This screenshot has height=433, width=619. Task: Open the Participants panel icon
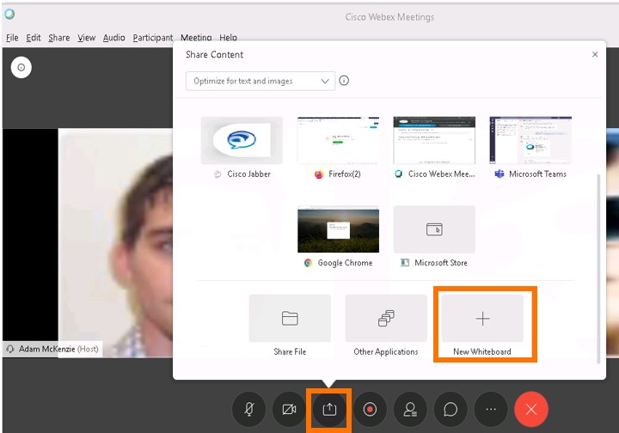tap(410, 409)
